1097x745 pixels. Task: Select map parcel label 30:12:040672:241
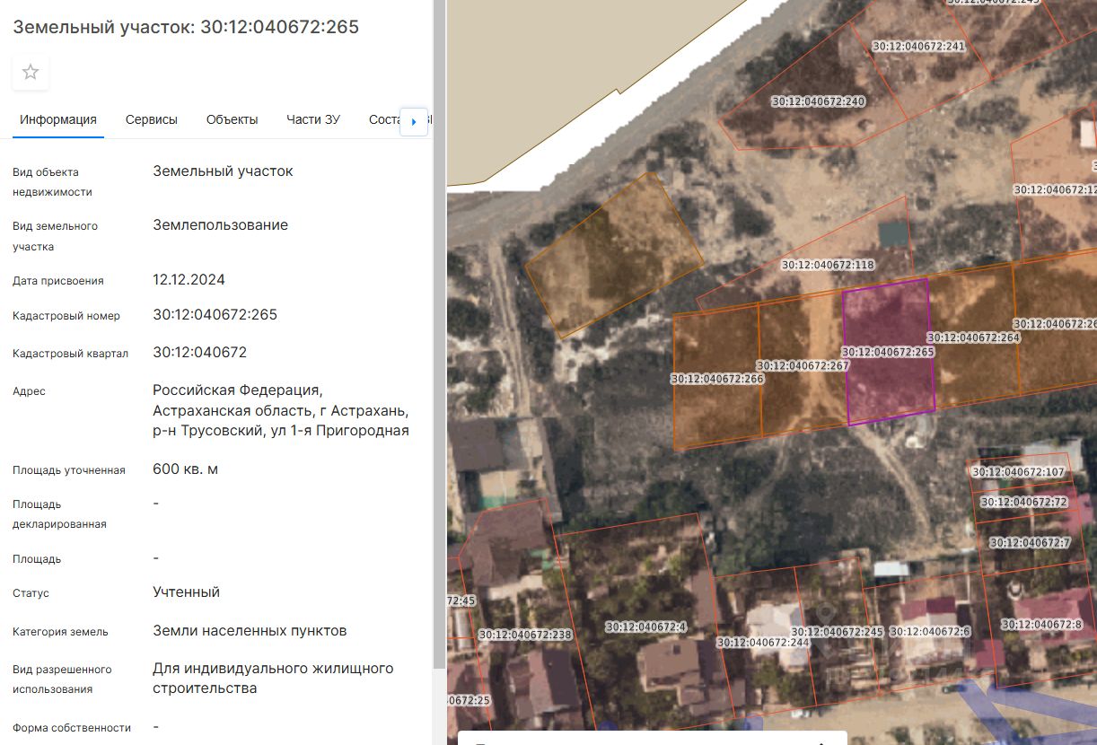(918, 46)
